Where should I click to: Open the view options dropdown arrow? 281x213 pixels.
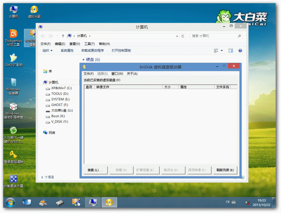222,51
